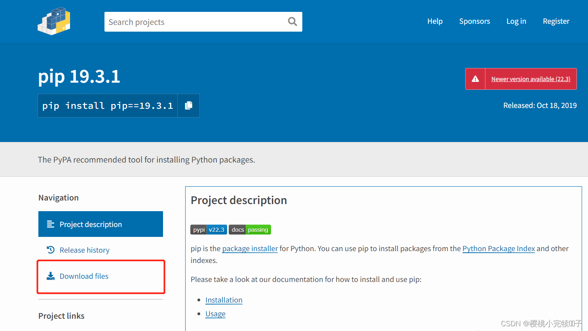Open Download files in navigation
The image size is (588, 331).
coord(84,276)
